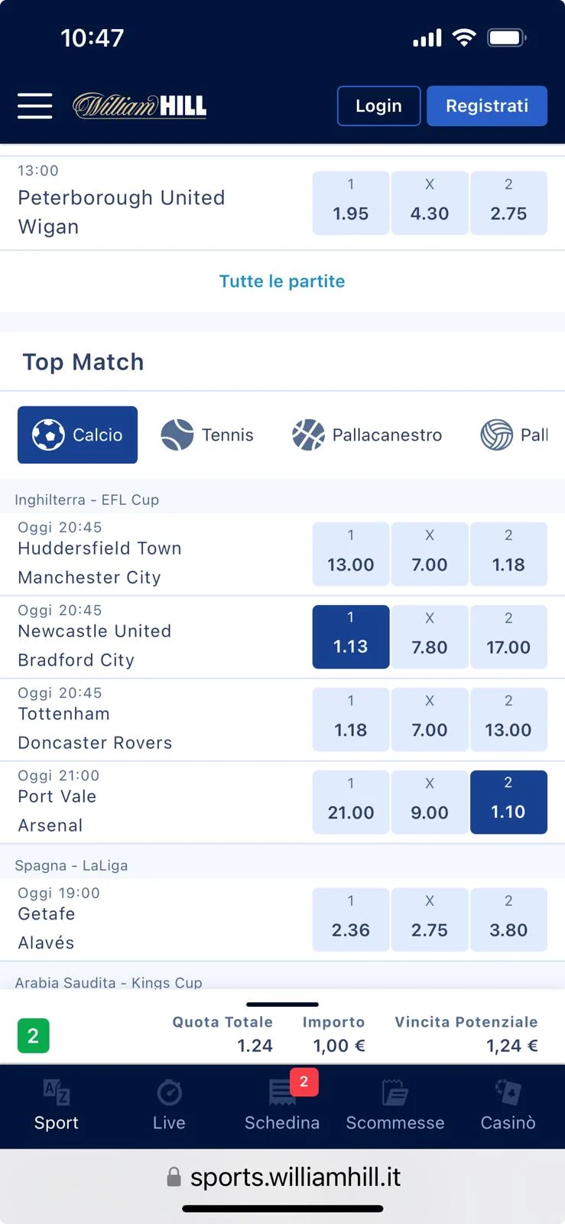Open the Live stopwatch icon
Viewport: 565px width, 1224px height.
pos(169,1093)
